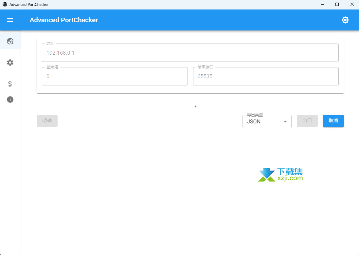Click the 明确 clear button
Viewport: 359px width, 255px height.
(x=47, y=121)
